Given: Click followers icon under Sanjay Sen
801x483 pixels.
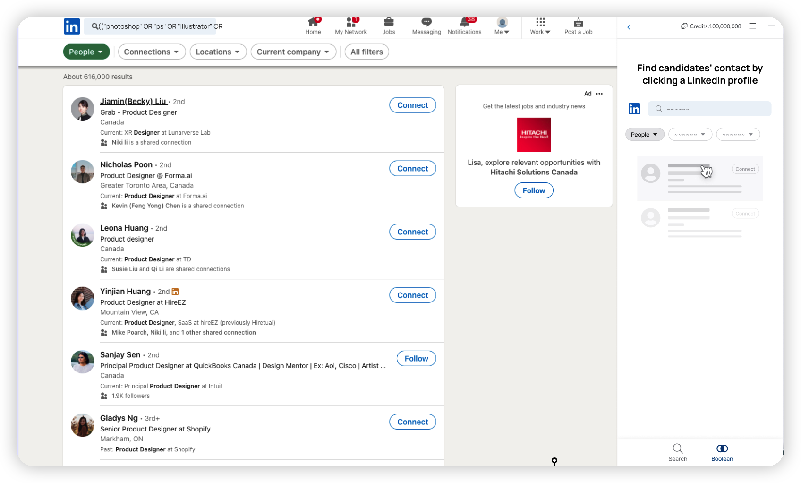Looking at the screenshot, I should click(104, 396).
